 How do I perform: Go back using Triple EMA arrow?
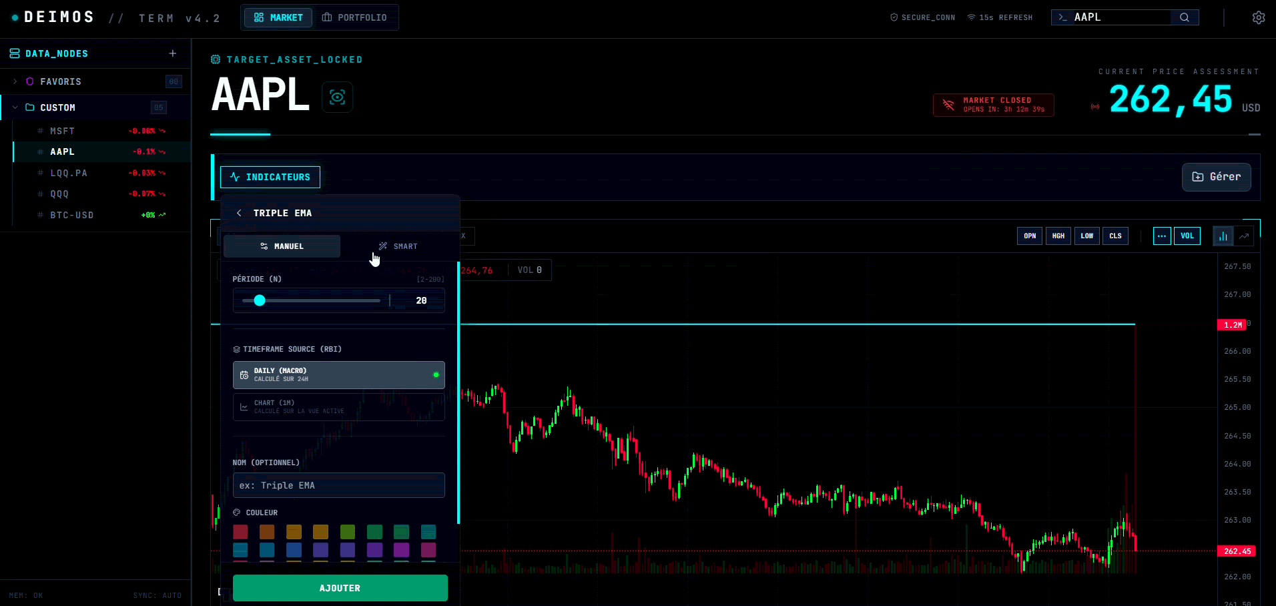(239, 213)
